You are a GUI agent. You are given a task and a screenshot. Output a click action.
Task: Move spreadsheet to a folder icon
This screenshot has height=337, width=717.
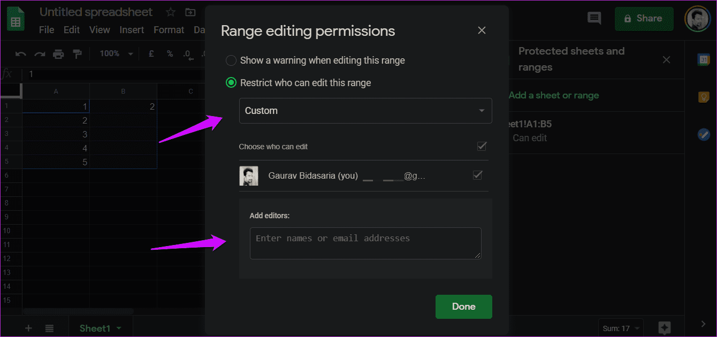[x=190, y=12]
